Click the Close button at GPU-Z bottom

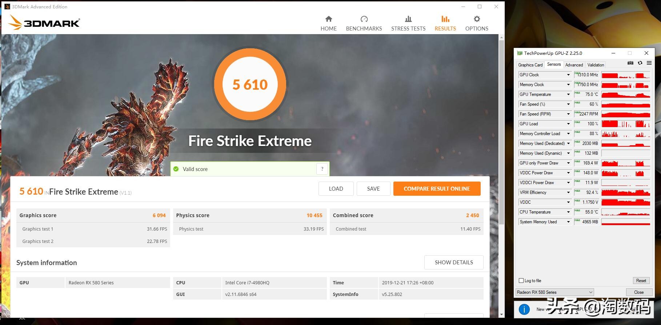pos(638,292)
